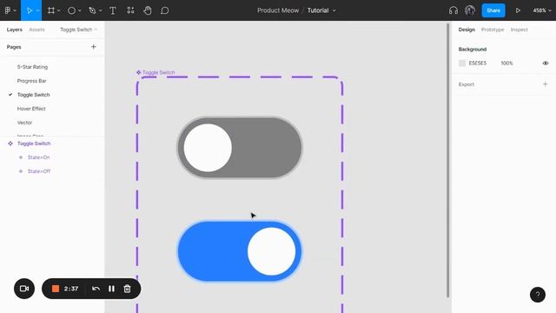Click the Share button
This screenshot has height=313, width=556.
[x=493, y=10]
